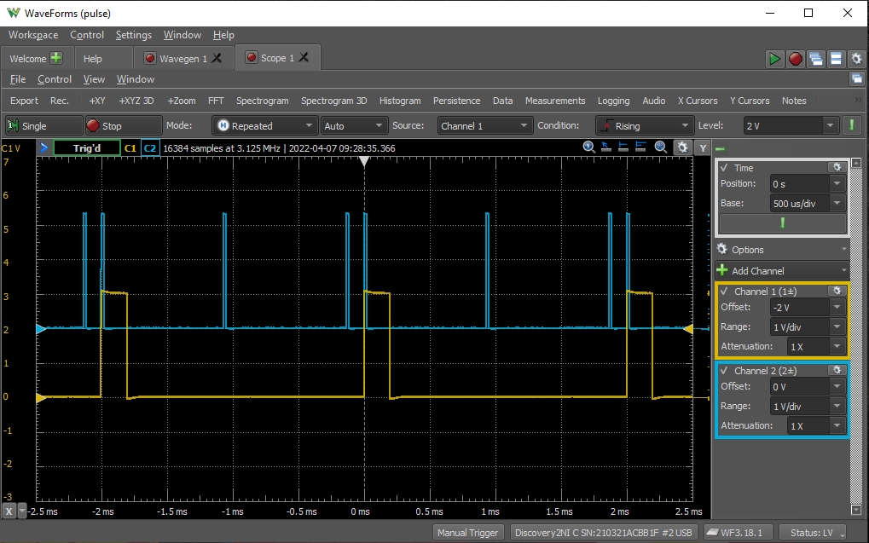Screen dimensions: 869x543
Task: Click the Single acquisition button
Action: click(43, 126)
